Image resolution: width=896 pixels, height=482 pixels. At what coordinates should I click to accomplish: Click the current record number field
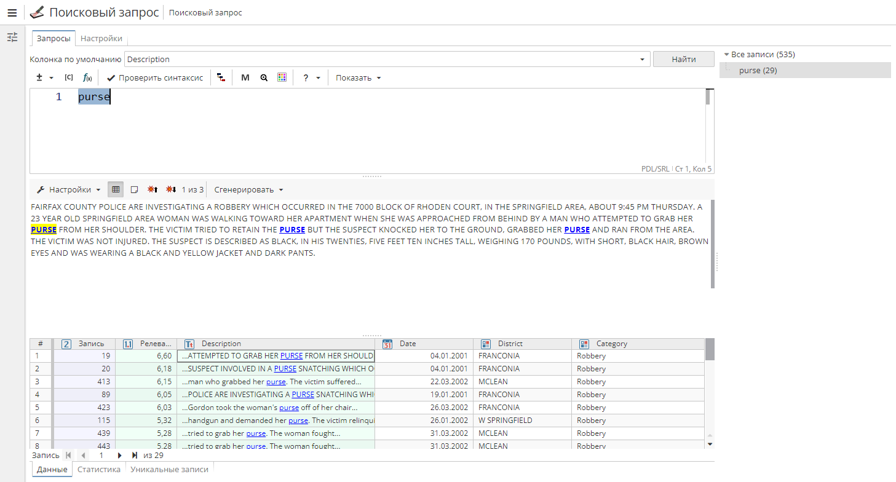[101, 456]
